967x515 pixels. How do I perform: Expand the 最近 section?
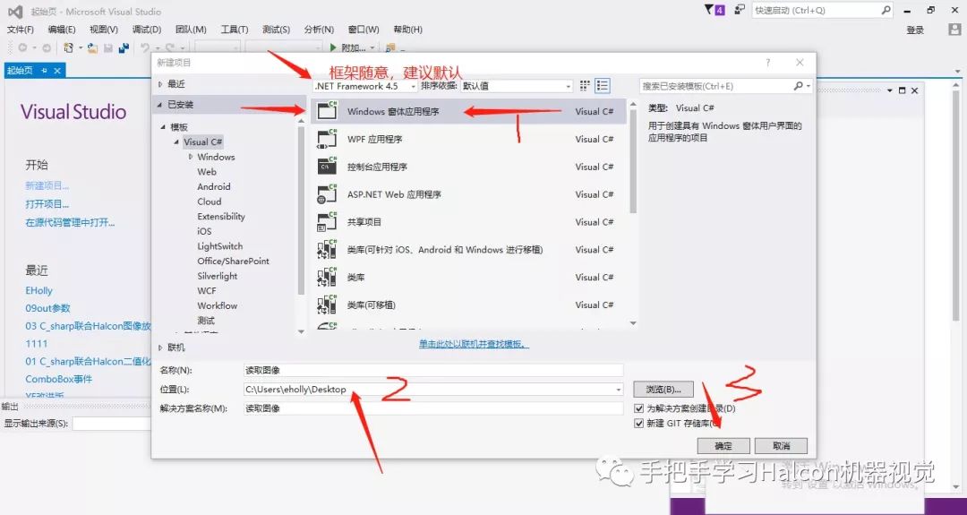[x=160, y=84]
